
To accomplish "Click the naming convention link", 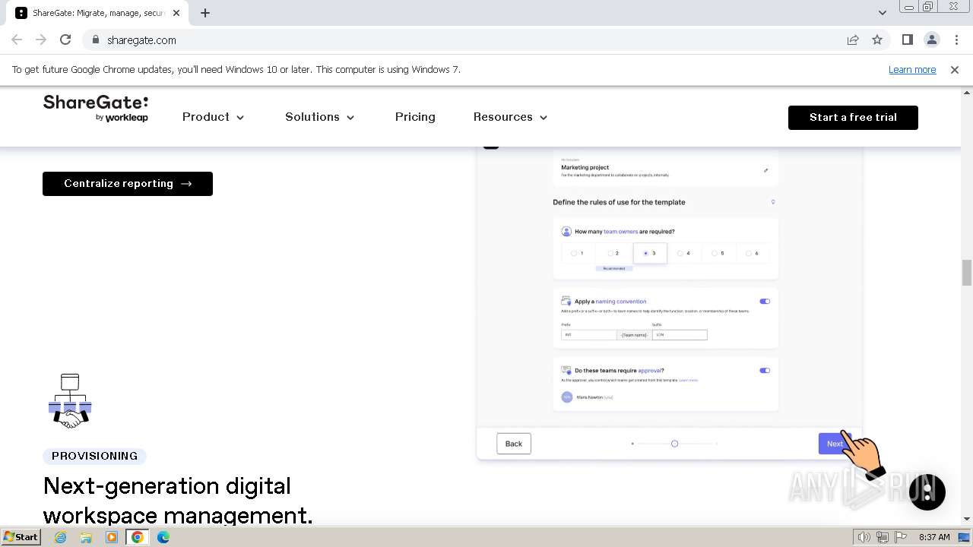I will pos(621,302).
